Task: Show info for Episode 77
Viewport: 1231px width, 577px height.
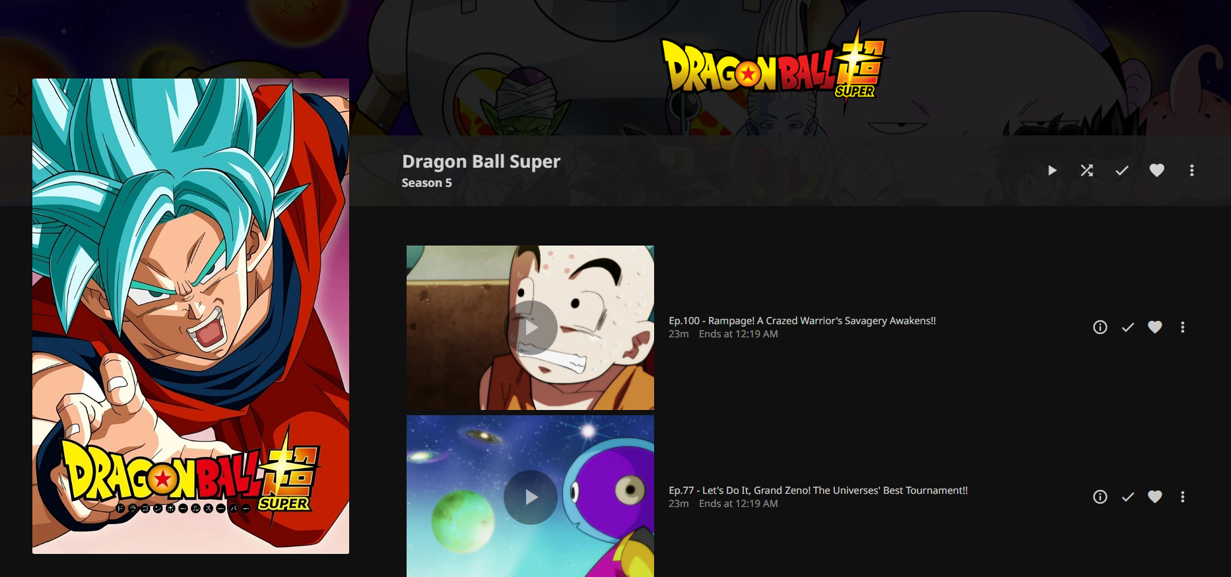Action: [x=1100, y=496]
